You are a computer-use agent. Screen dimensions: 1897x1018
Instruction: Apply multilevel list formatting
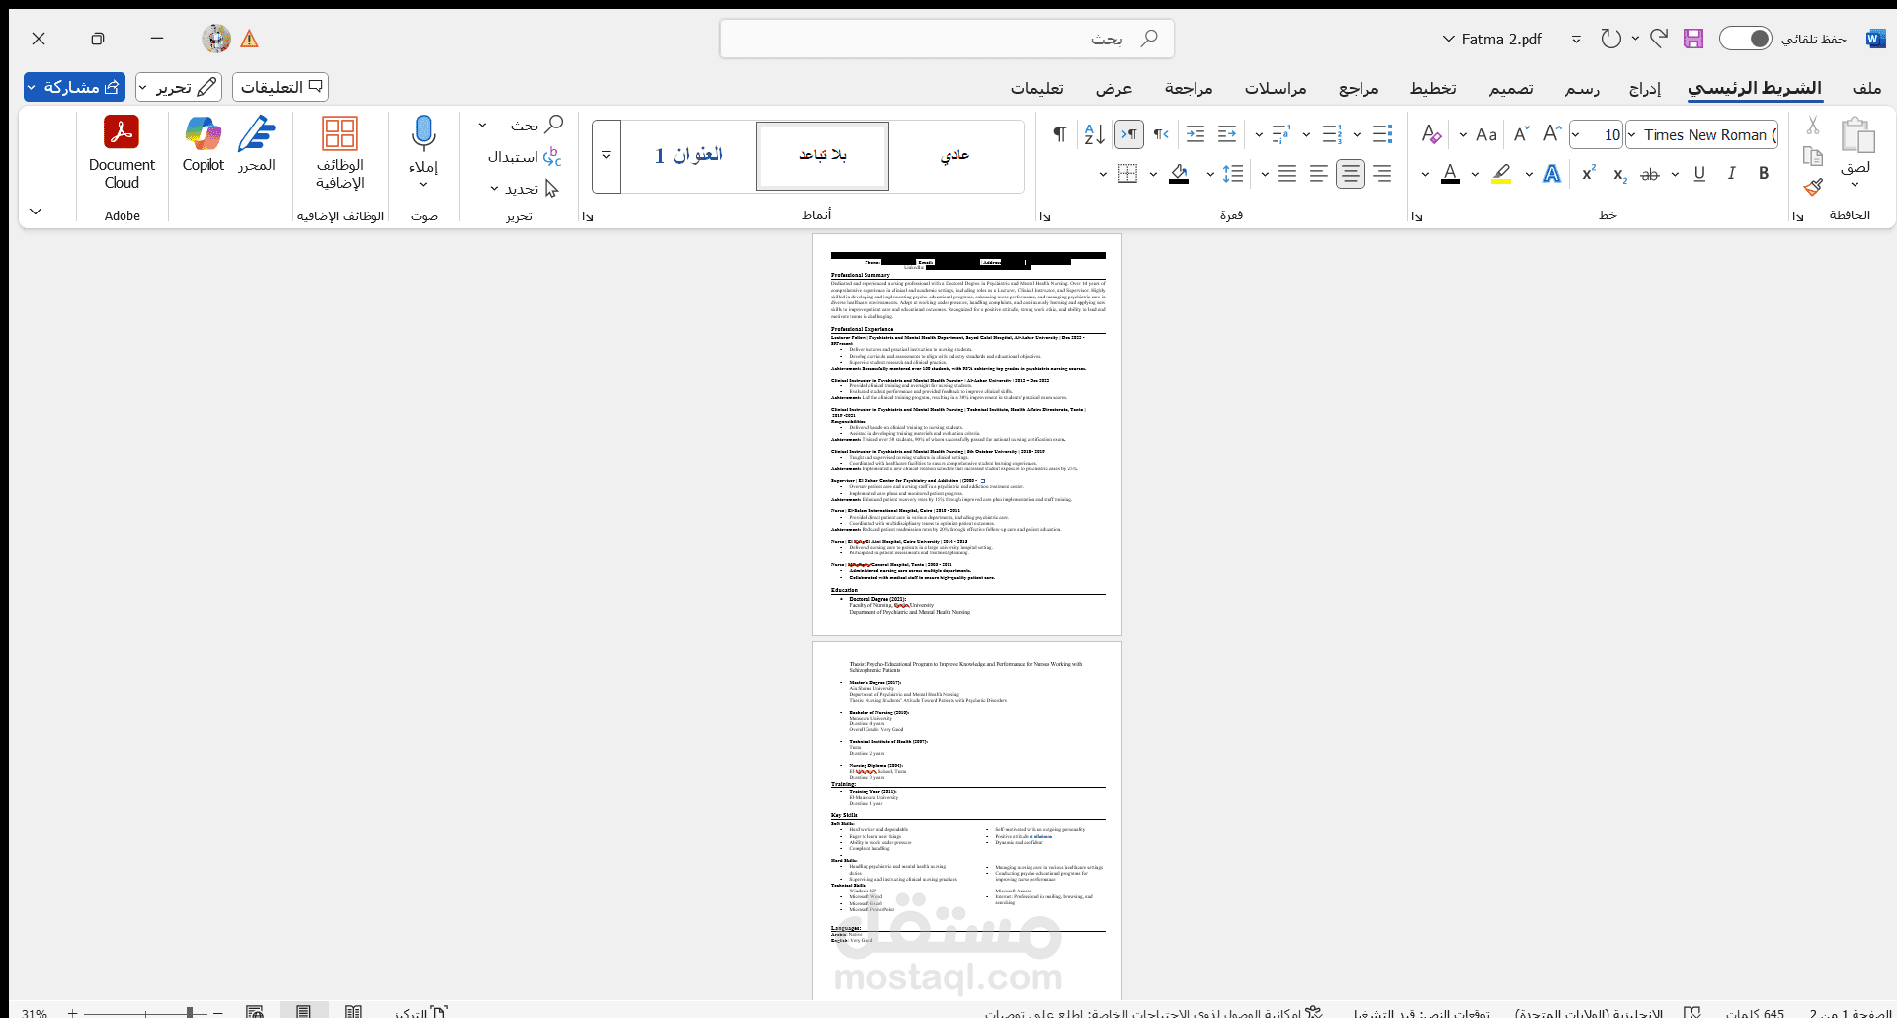point(1281,134)
